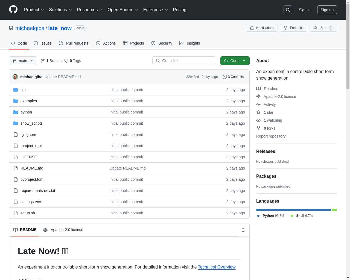Select the README tab
The image size is (350, 280).
point(25,230)
